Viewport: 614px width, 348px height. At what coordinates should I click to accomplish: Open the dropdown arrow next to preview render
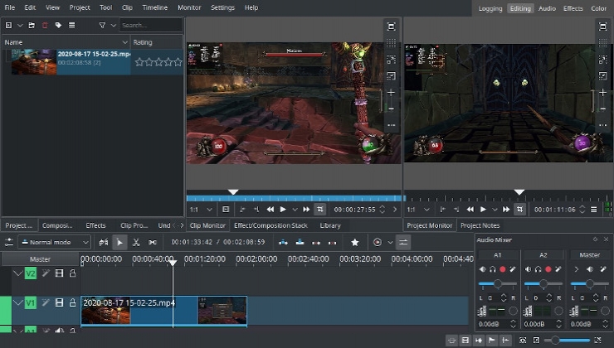tap(390, 243)
